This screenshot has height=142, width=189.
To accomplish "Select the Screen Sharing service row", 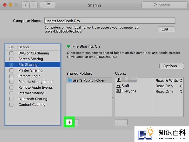I will (33, 59).
